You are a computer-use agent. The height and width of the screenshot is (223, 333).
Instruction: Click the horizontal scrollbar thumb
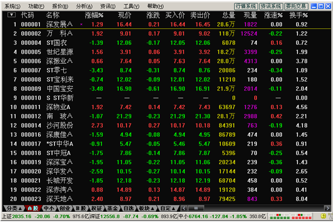pos(196,209)
